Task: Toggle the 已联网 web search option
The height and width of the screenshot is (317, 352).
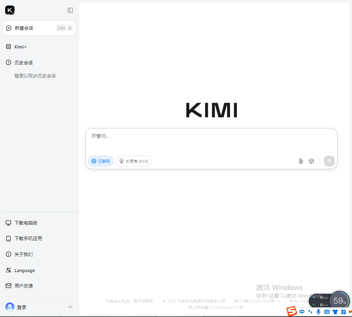Action: click(x=101, y=161)
